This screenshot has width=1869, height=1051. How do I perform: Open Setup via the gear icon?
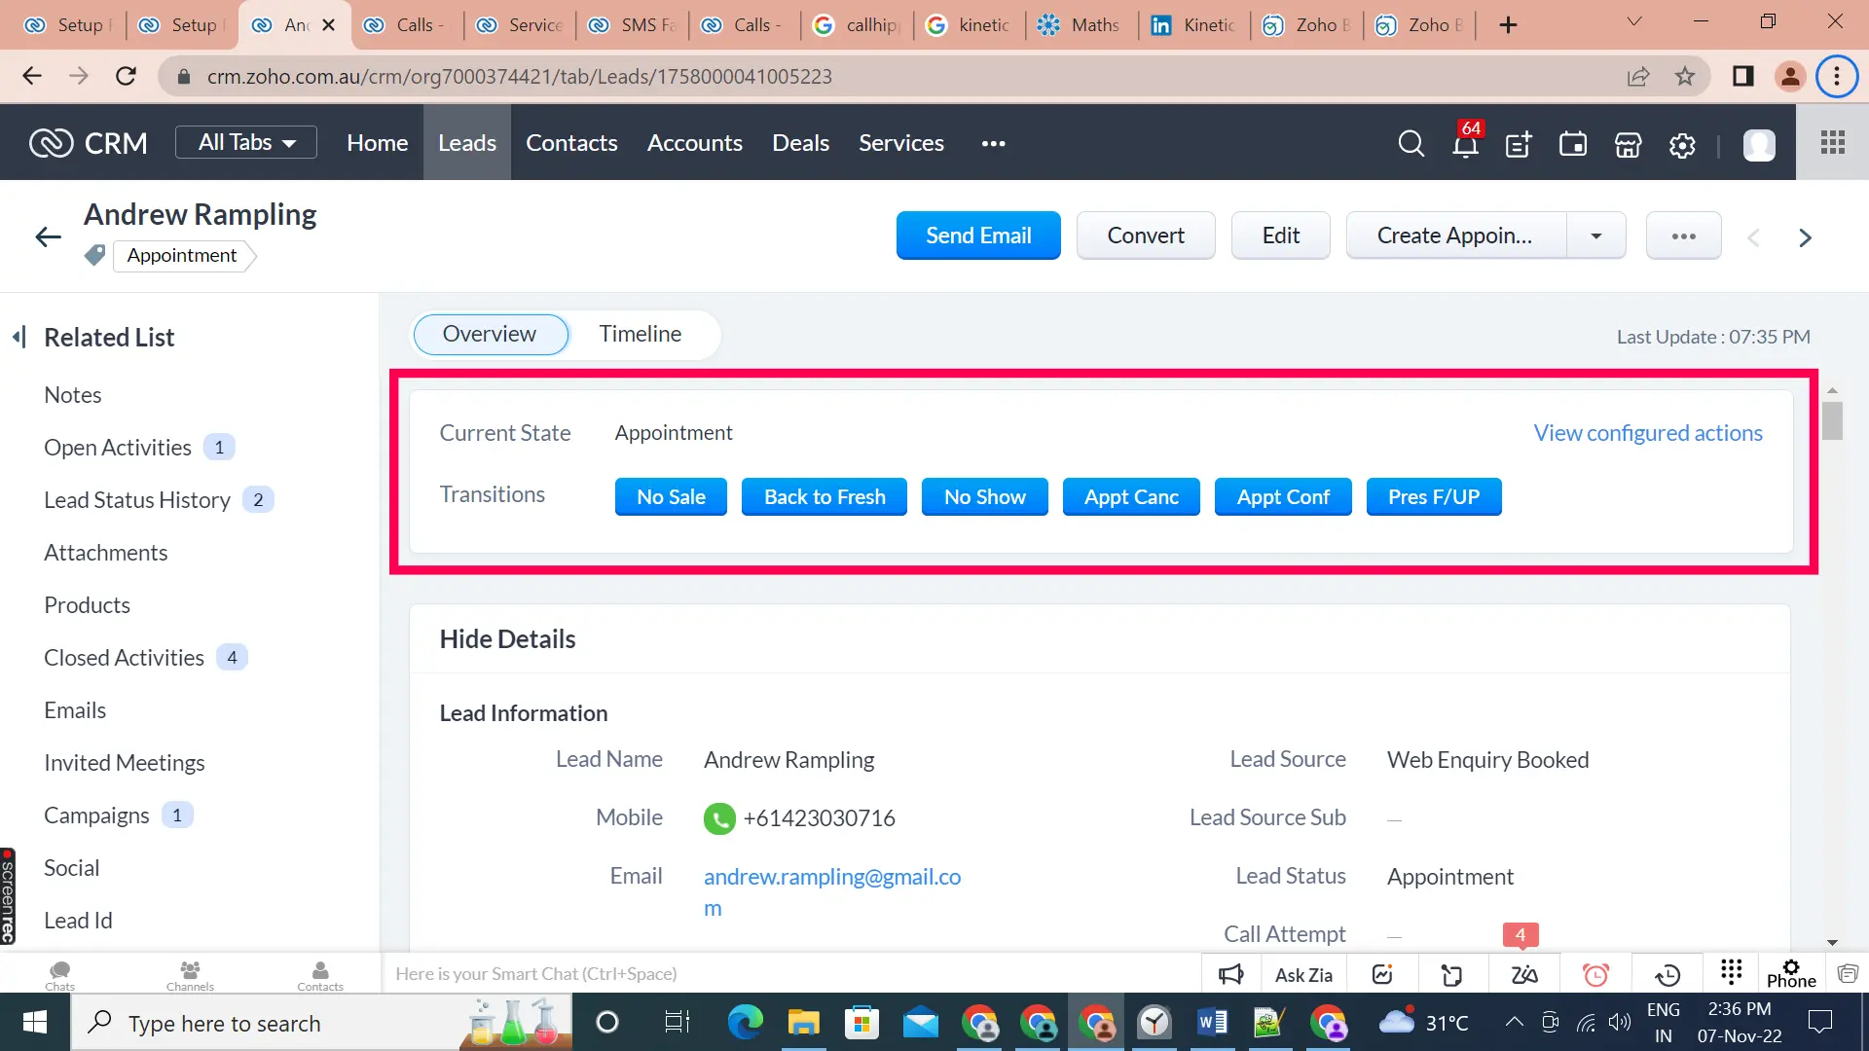1682,144
